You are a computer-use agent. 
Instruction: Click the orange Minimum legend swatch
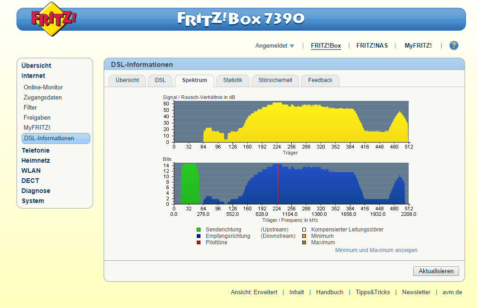[304, 236]
